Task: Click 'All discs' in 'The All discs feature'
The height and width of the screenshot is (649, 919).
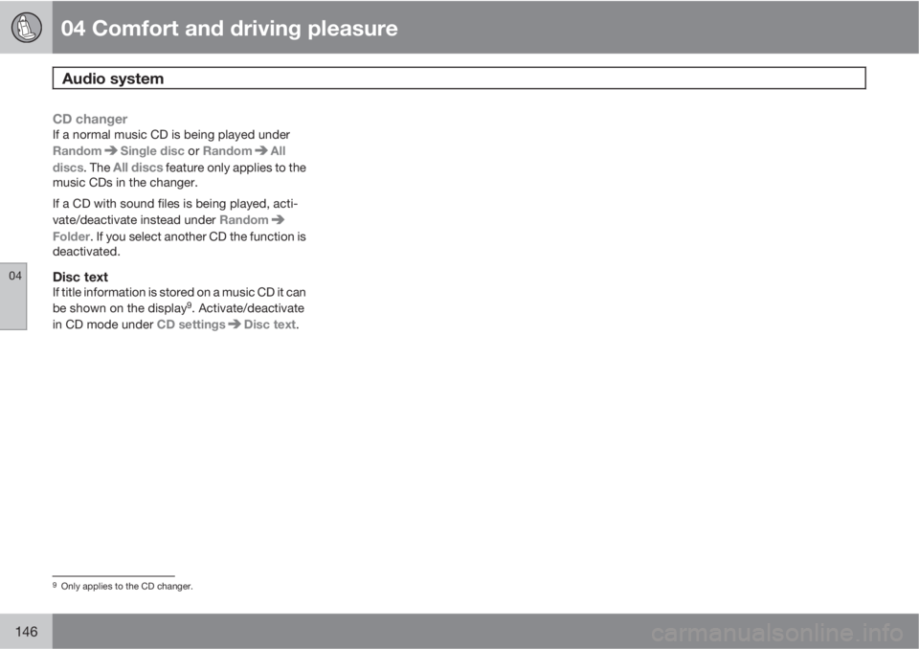Action: [x=138, y=168]
